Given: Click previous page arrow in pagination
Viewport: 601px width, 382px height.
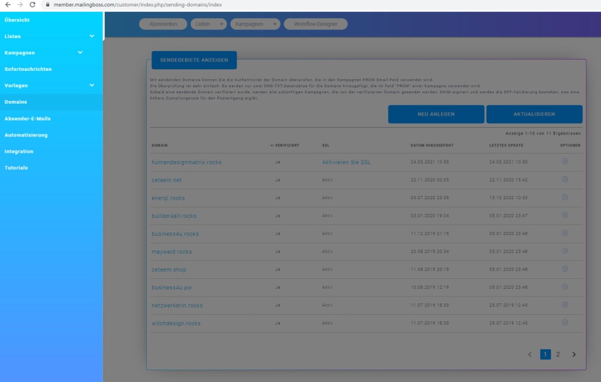Looking at the screenshot, I should click(x=529, y=354).
